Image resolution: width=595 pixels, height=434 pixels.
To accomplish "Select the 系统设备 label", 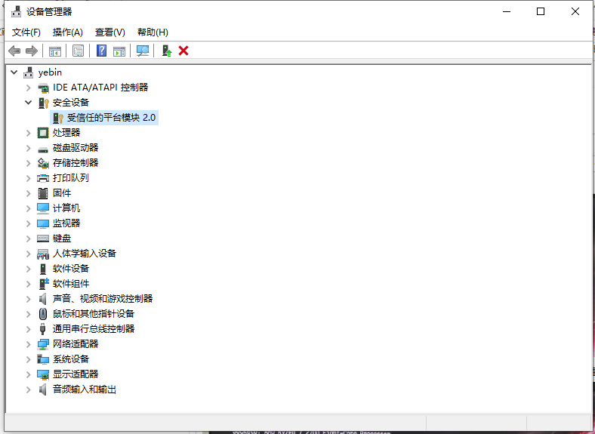I will [70, 359].
